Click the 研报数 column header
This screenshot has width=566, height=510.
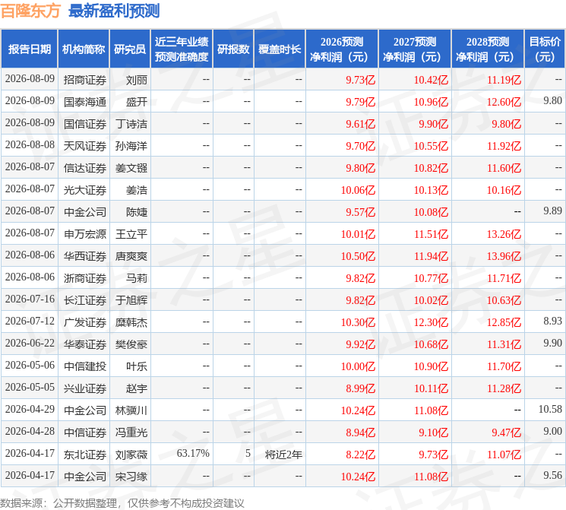coord(233,49)
